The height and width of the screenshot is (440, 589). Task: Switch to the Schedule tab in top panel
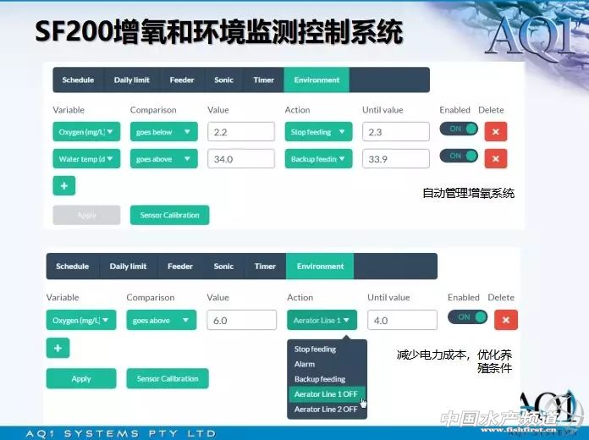(78, 80)
